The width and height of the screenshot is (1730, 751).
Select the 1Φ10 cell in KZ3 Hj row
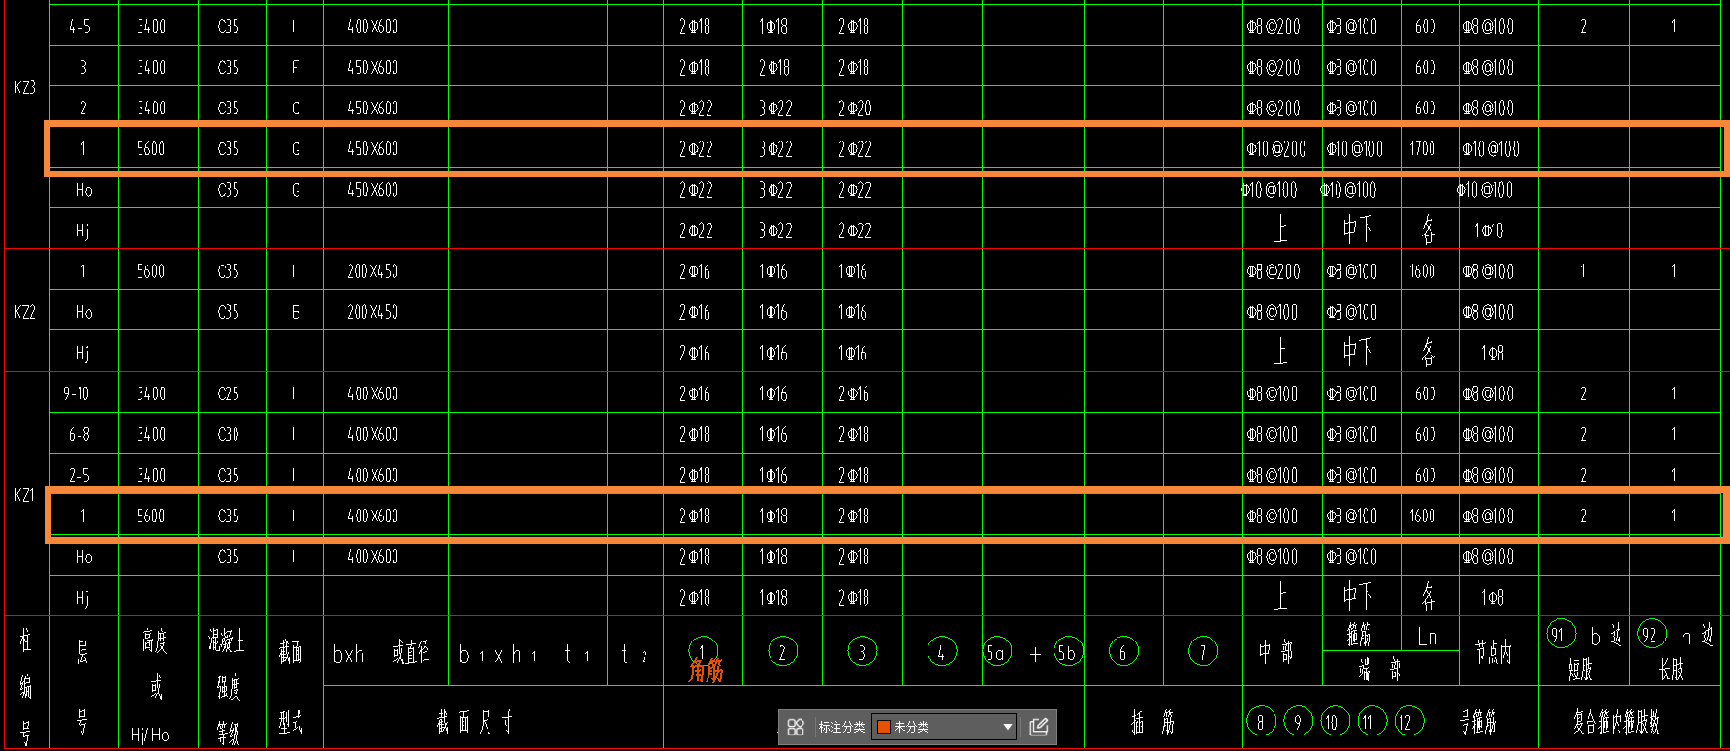[x=1489, y=231]
